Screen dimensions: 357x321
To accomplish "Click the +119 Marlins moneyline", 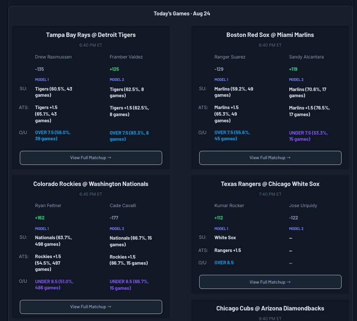I will (x=293, y=69).
